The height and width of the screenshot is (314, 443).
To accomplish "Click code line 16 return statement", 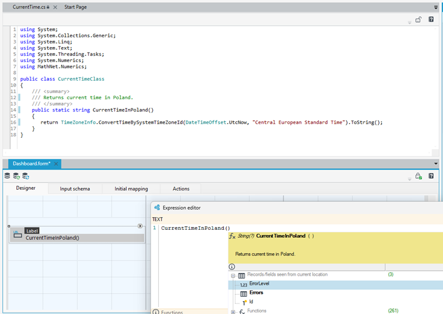I will pyautogui.click(x=212, y=122).
